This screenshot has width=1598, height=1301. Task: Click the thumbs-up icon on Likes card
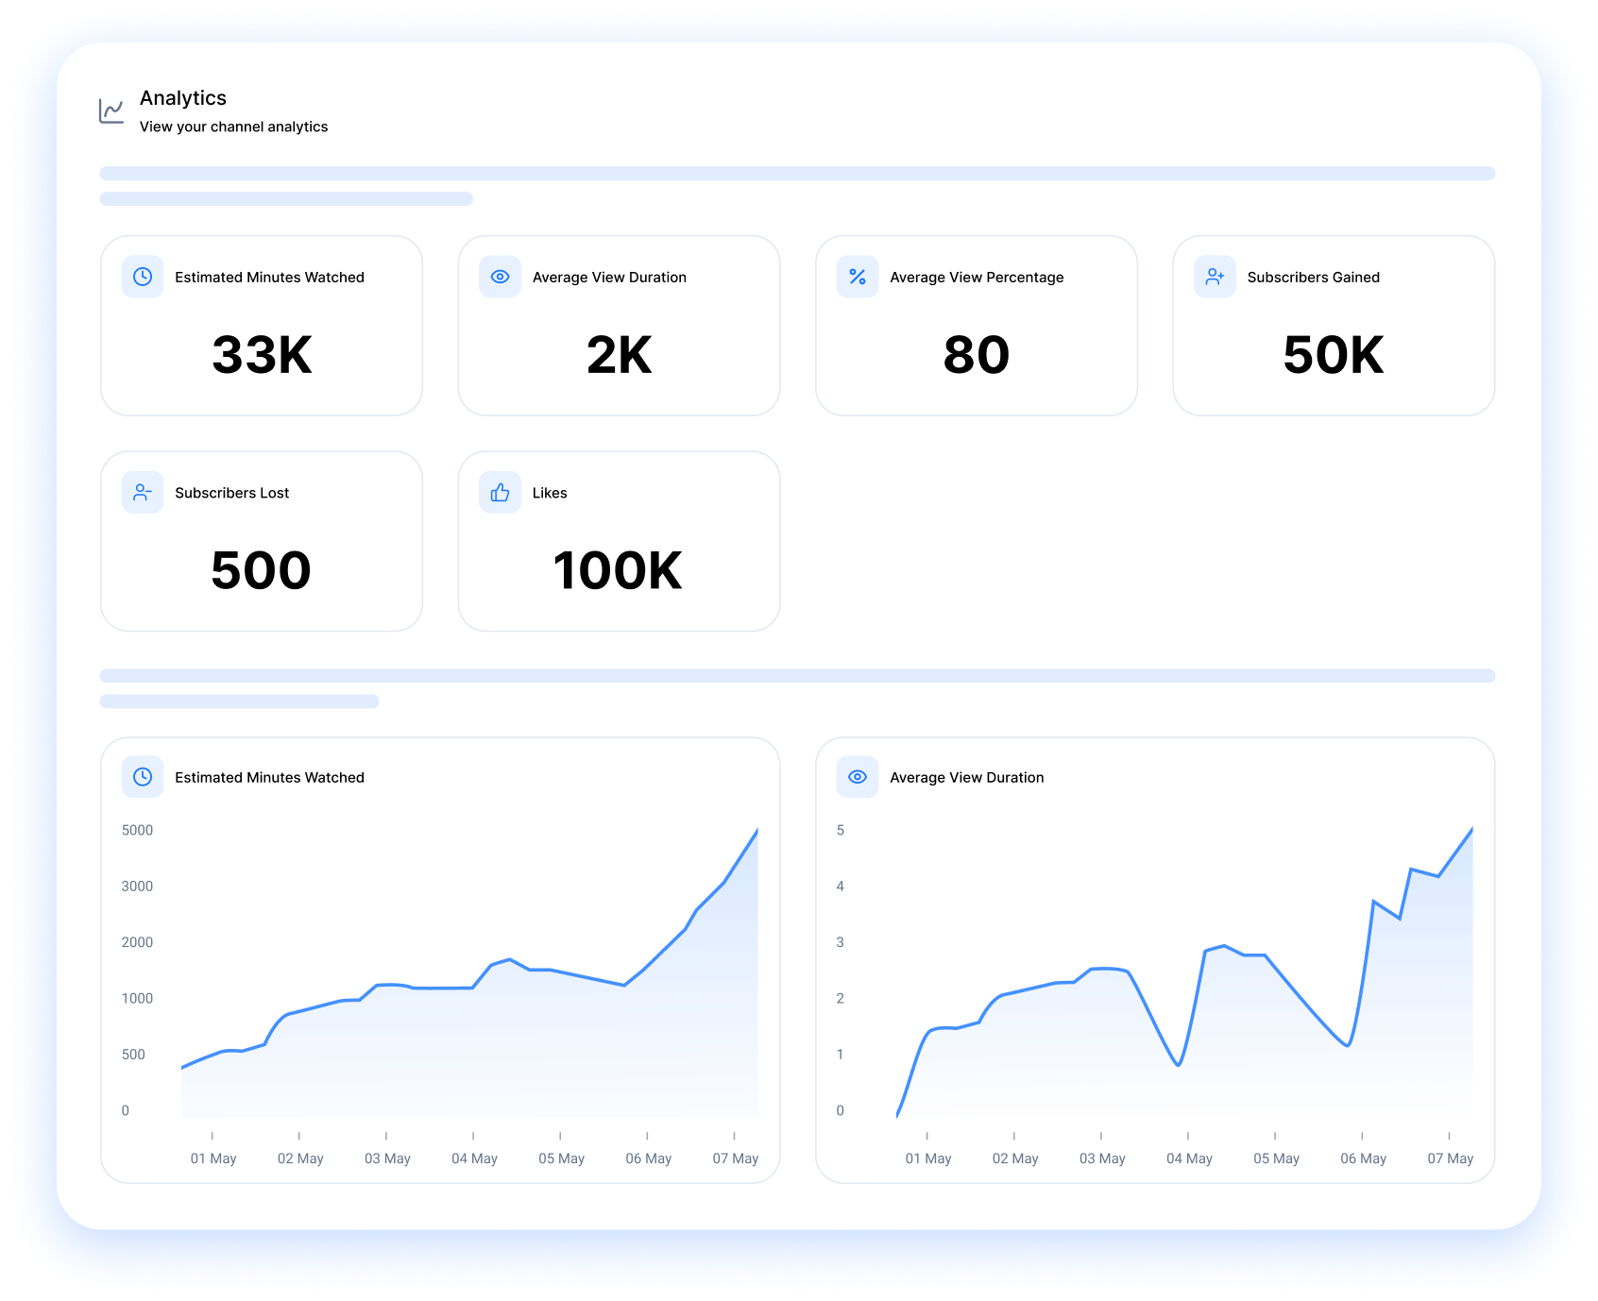point(500,493)
